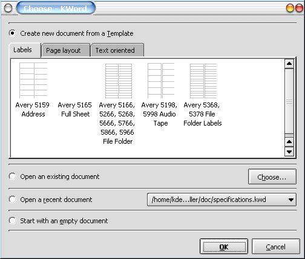The image size is (305, 259).
Task: Click the Avery 5165 Full Sheet label
Action: click(75, 109)
